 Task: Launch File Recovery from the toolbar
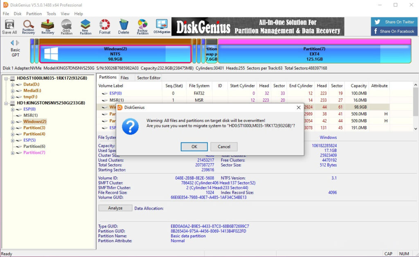tap(47, 27)
